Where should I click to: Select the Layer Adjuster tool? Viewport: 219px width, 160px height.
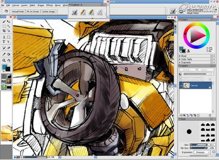click(x=9, y=21)
